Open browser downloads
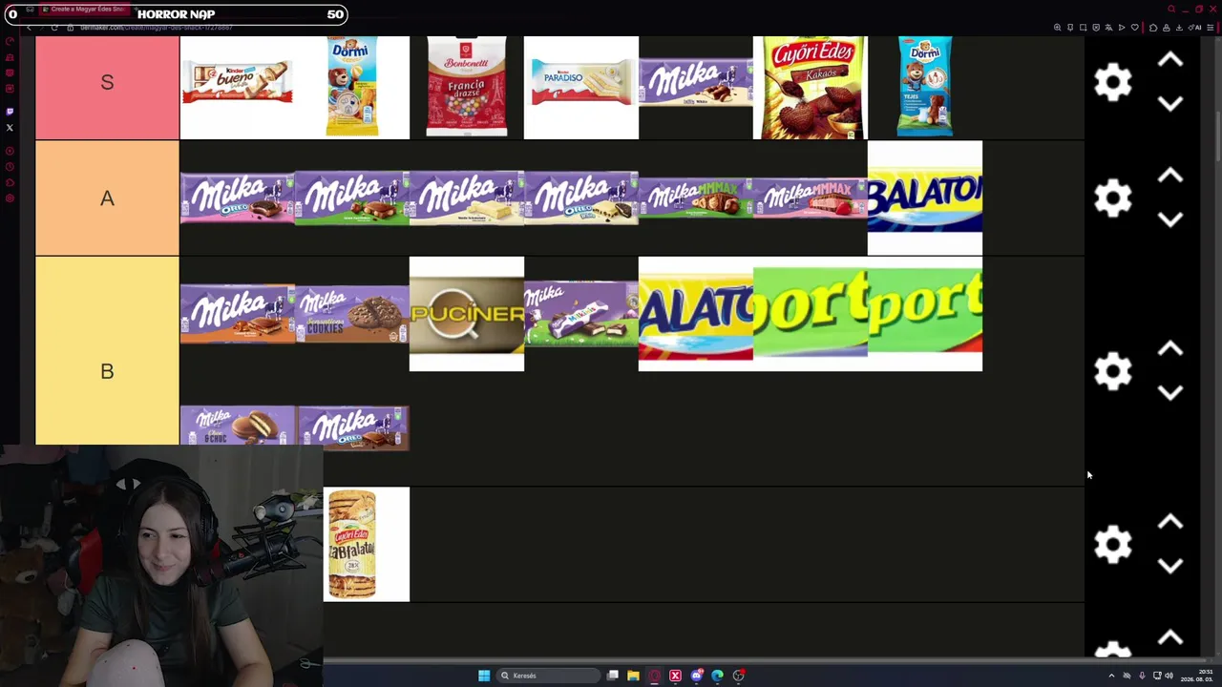This screenshot has width=1222, height=687. coord(1178,27)
